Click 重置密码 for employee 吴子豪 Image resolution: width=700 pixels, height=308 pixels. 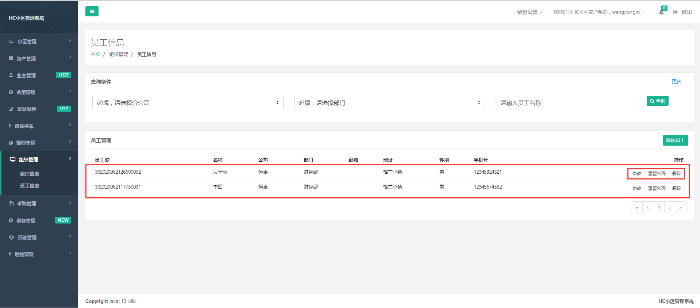point(657,174)
